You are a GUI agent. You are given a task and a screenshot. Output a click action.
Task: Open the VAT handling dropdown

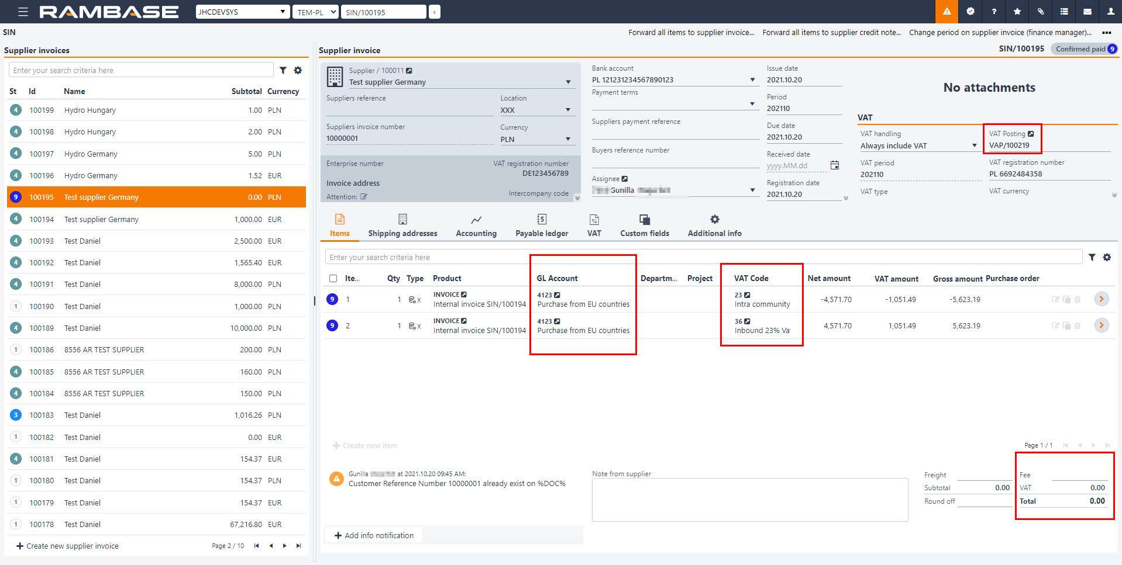coord(974,145)
